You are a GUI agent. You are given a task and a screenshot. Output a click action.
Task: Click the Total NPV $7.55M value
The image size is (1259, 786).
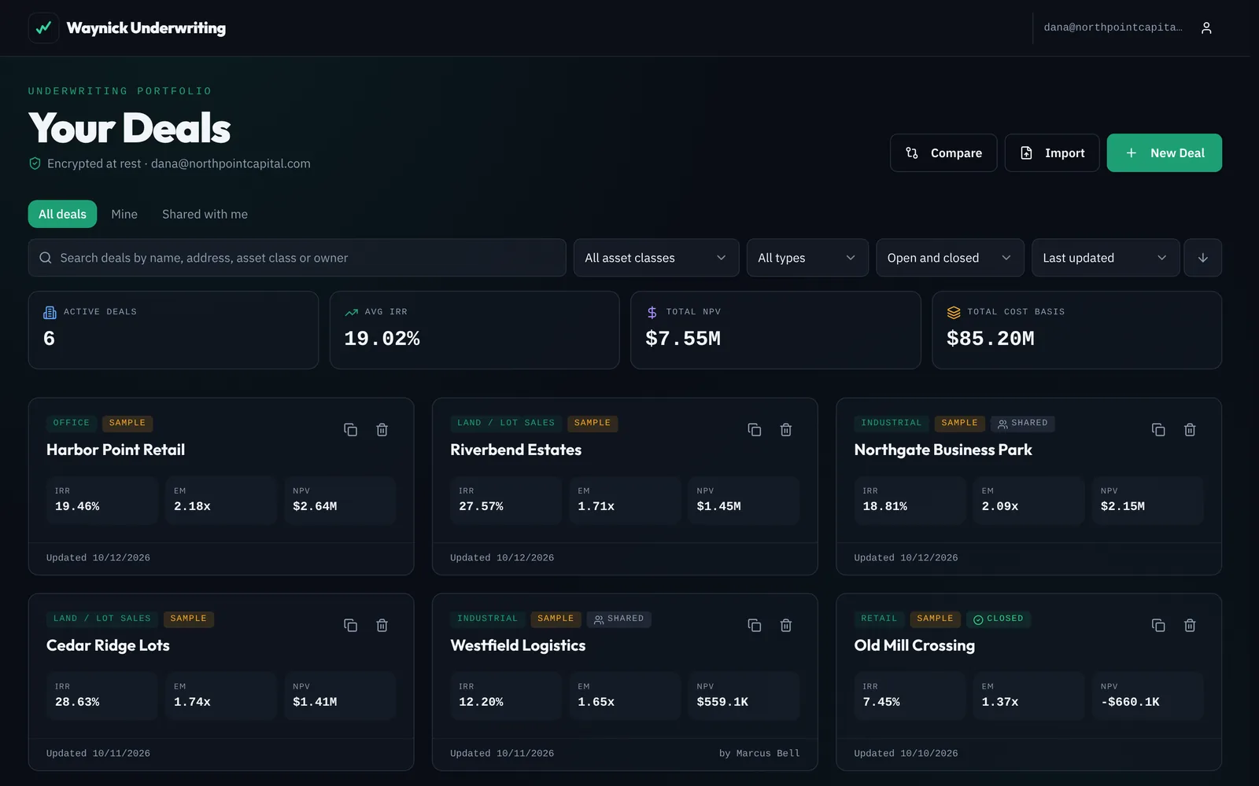683,339
